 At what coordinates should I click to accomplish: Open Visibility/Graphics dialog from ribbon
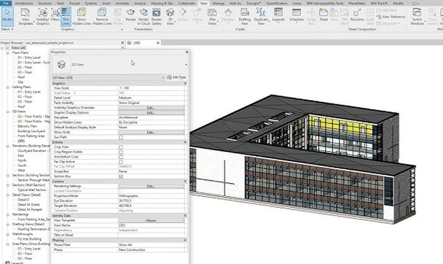point(43,16)
